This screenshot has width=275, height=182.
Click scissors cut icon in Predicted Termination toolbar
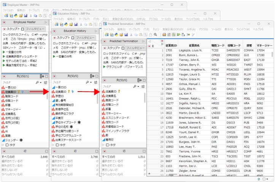131,35
